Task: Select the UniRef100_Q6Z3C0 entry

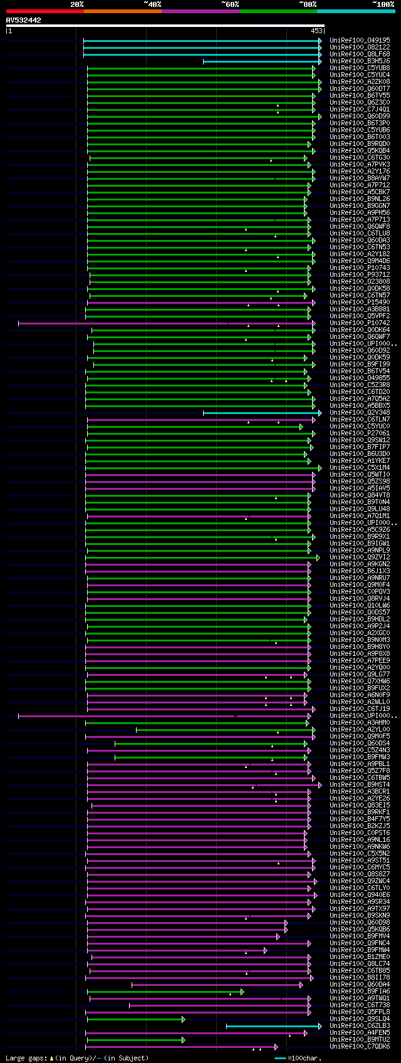Action: point(360,103)
